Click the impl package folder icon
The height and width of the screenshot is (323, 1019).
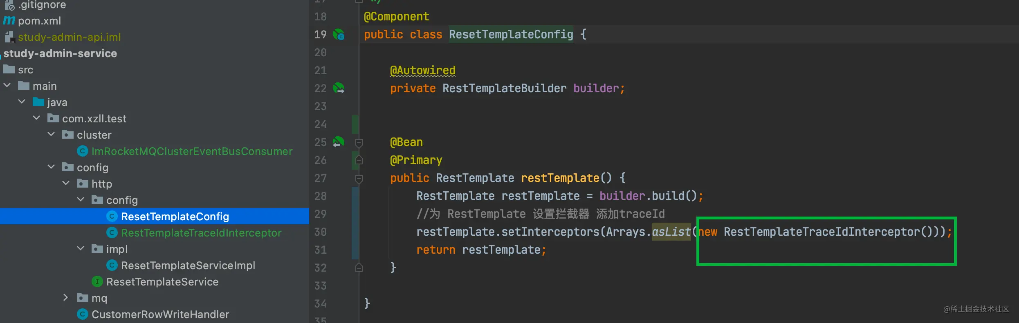(97, 249)
